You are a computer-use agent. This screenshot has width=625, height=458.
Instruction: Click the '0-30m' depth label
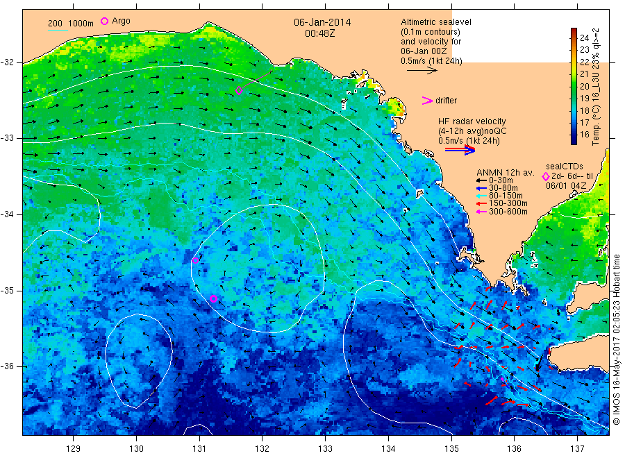501,180
